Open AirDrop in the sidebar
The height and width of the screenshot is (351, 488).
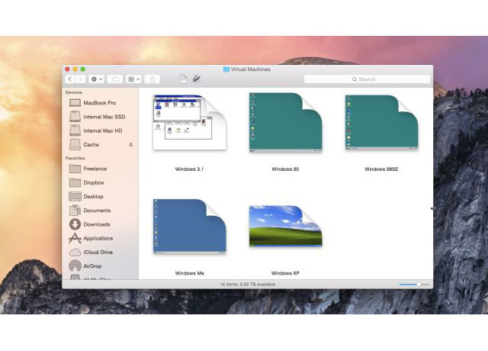[x=100, y=266]
